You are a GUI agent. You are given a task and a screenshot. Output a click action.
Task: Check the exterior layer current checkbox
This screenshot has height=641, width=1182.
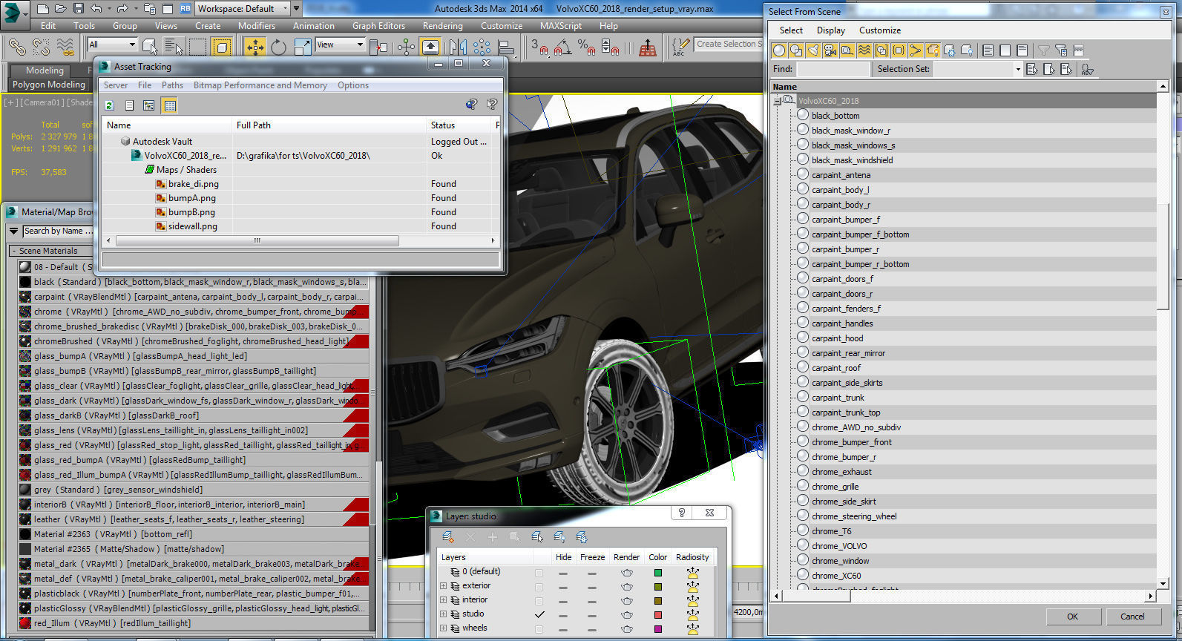[539, 587]
